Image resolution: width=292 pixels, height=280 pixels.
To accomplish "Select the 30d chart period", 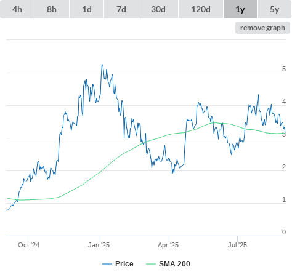I will point(158,9).
